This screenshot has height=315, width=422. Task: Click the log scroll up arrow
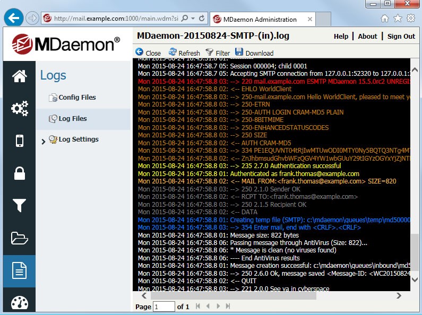pos(415,69)
